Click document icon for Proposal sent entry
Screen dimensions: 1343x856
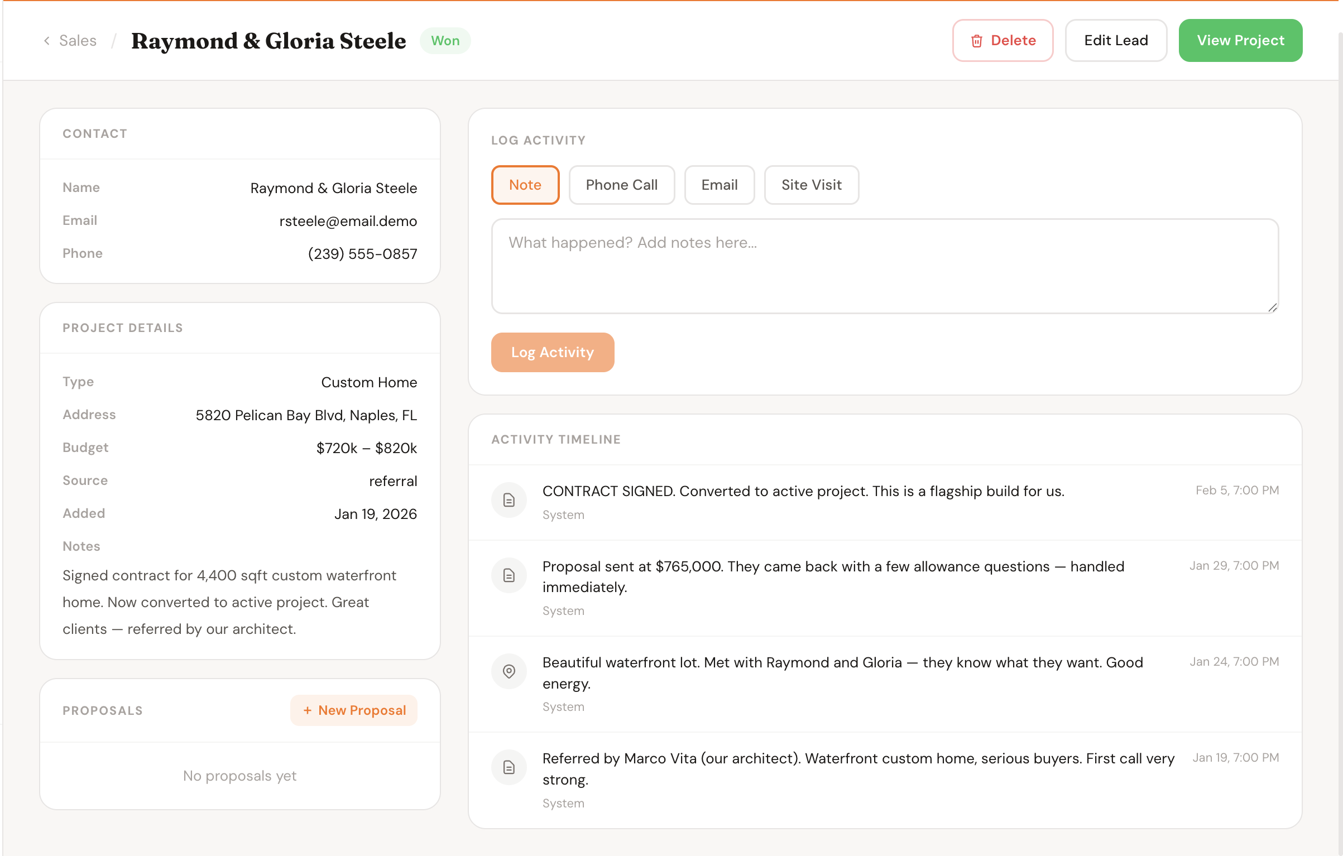tap(509, 575)
